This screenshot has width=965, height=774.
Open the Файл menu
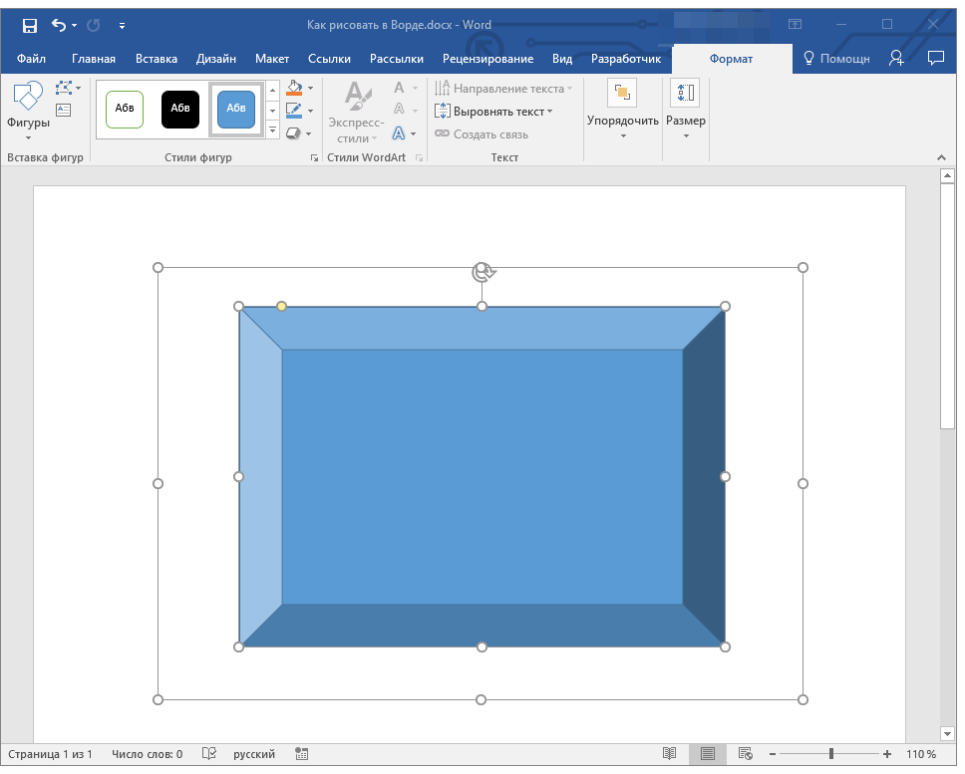click(x=31, y=59)
